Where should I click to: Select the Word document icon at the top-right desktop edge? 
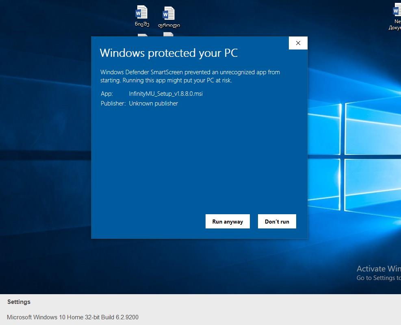pyautogui.click(x=396, y=16)
